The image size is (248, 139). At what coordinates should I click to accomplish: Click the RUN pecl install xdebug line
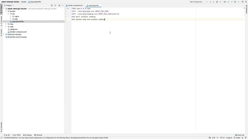pos(84,17)
